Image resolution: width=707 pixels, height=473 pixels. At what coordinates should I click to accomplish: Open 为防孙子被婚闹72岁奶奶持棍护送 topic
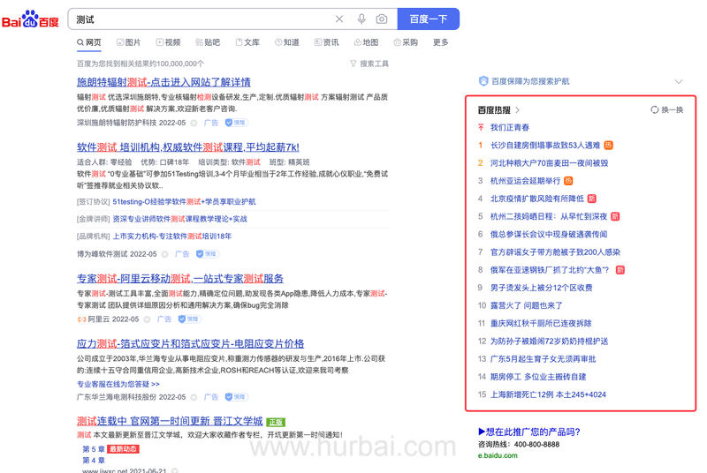pos(549,342)
